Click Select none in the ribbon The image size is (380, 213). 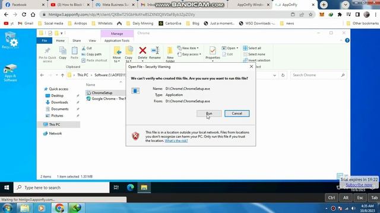[x=254, y=54]
